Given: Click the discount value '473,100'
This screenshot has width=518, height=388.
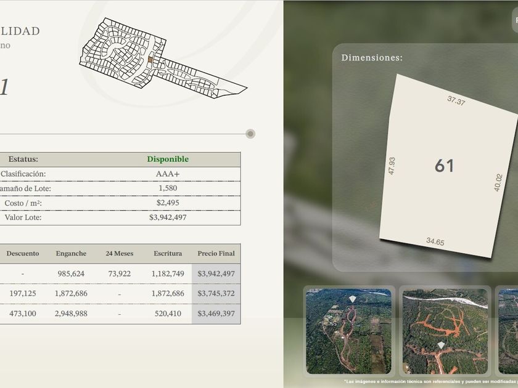Looking at the screenshot, I should click(22, 313).
